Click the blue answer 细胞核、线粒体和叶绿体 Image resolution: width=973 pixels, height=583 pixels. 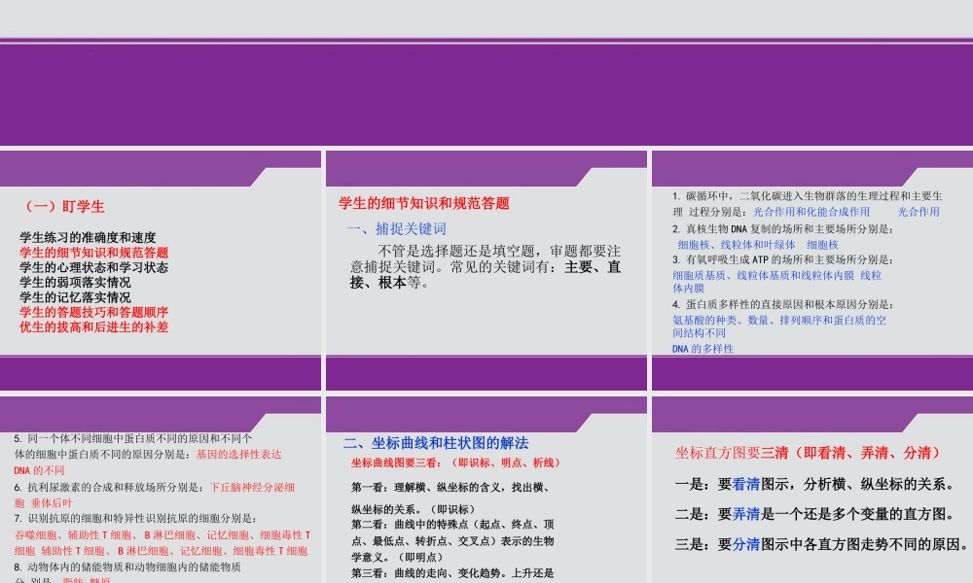click(x=737, y=245)
